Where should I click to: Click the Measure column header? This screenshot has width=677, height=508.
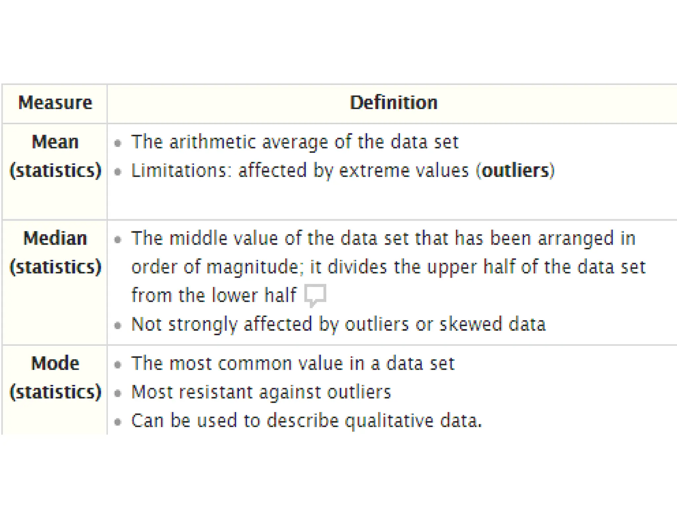tap(55, 103)
